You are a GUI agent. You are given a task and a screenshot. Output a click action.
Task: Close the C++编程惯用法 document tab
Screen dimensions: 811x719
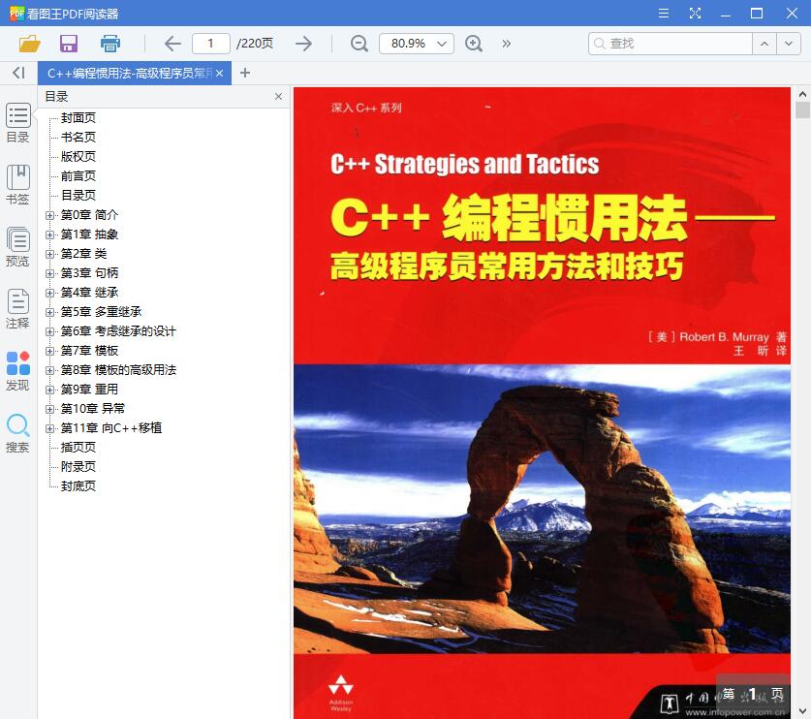point(219,74)
